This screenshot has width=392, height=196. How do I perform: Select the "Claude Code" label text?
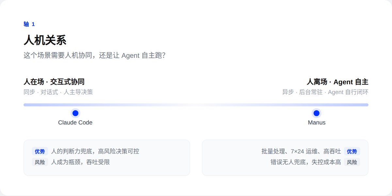point(75,122)
